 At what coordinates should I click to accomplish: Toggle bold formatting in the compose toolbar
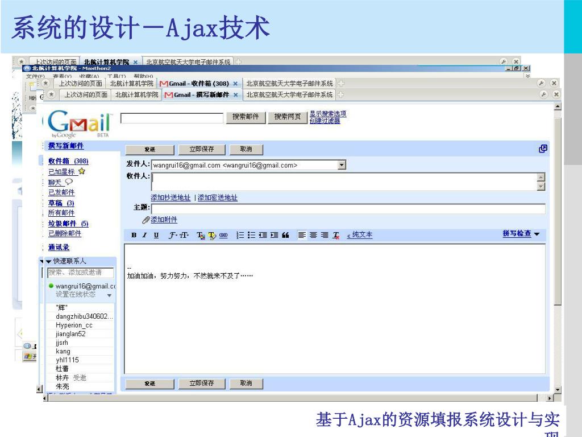(x=134, y=235)
